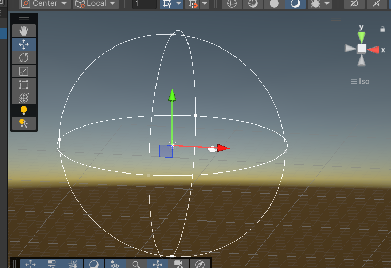Select the Rotate tool
Image resolution: width=391 pixels, height=268 pixels.
pos(24,58)
